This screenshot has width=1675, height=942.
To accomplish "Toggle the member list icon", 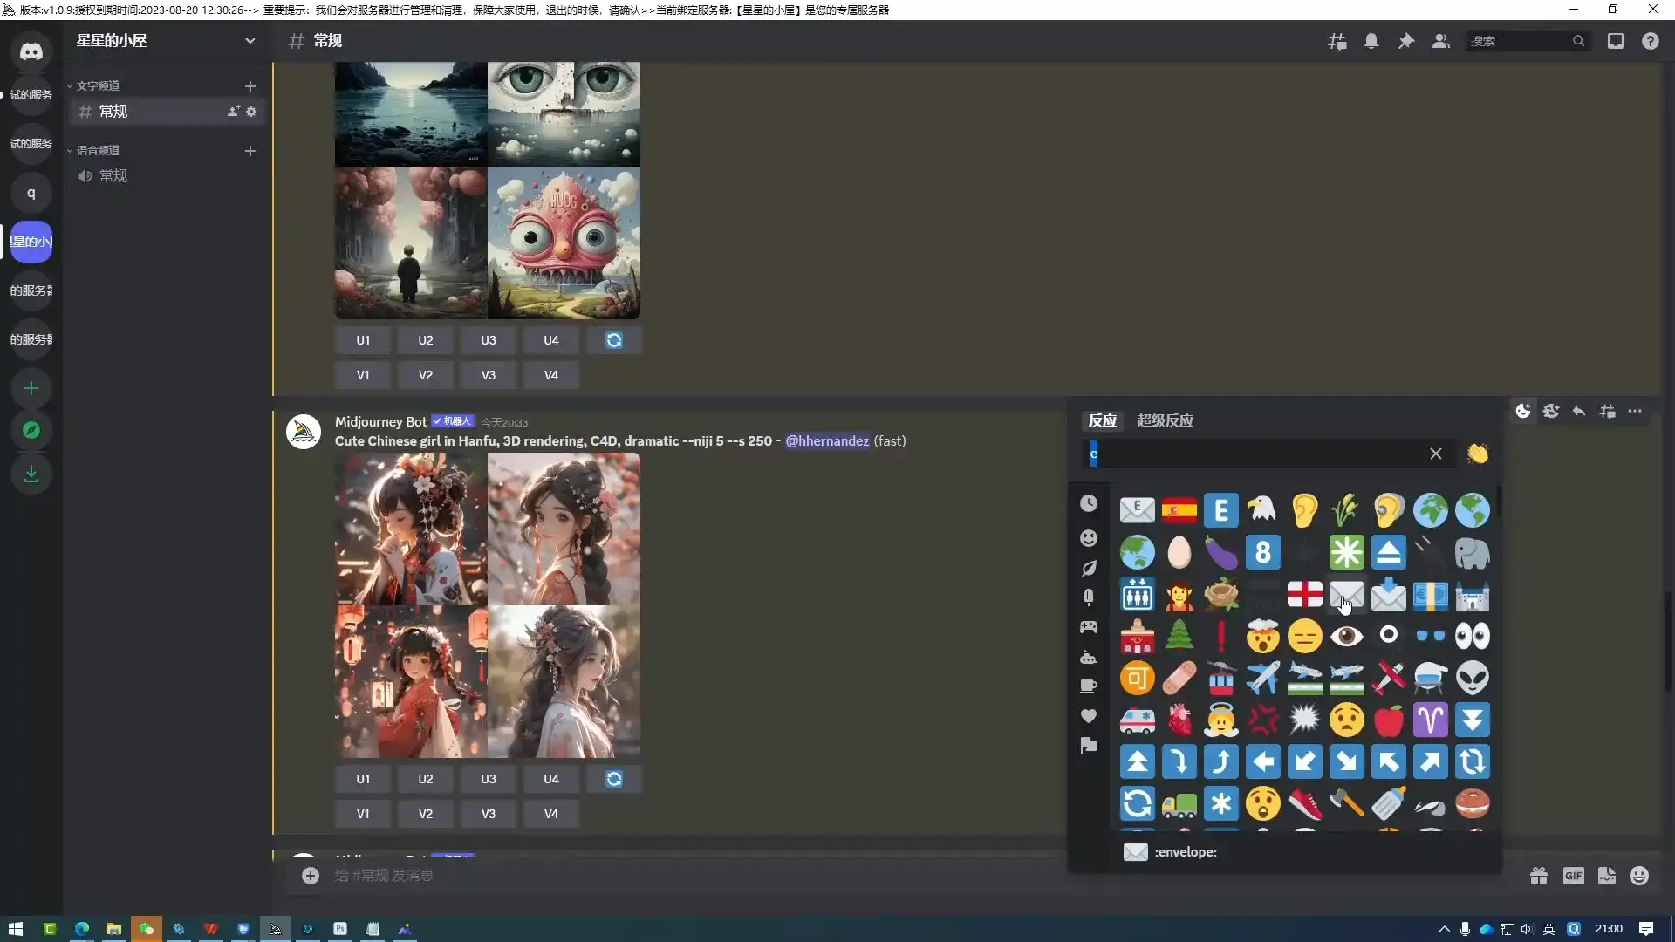I will [1441, 41].
